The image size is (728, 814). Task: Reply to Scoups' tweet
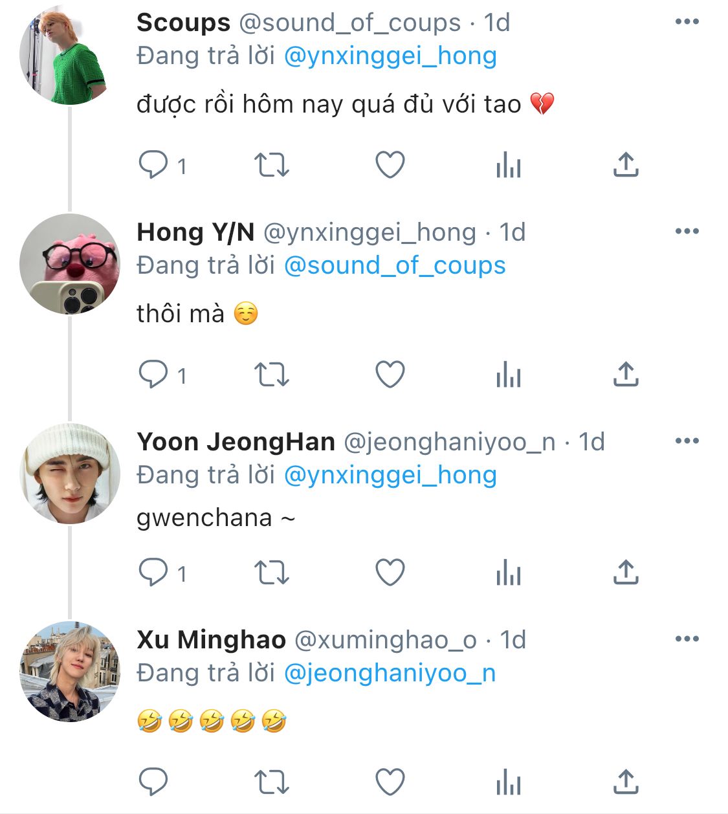tap(154, 165)
